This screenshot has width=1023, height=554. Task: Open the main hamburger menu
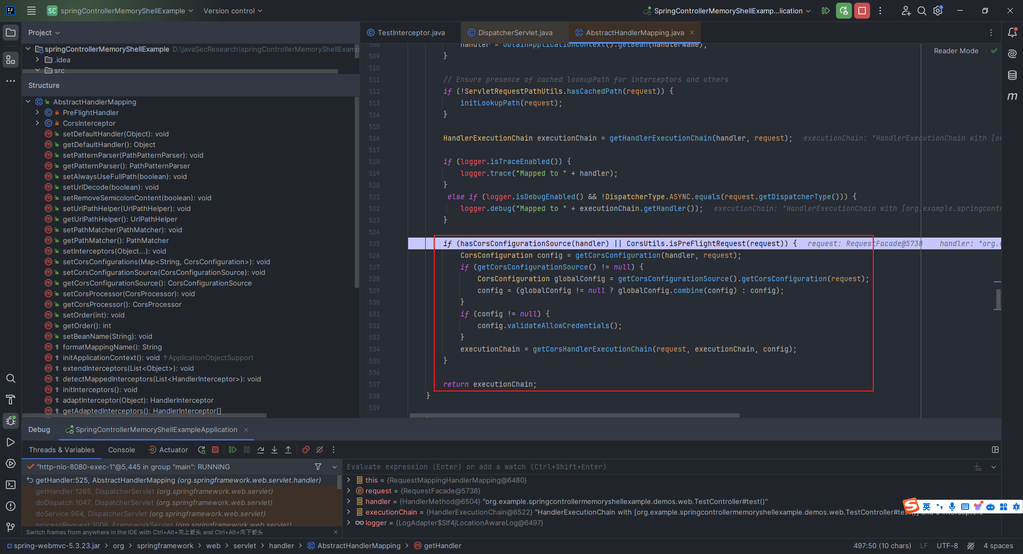[x=31, y=11]
